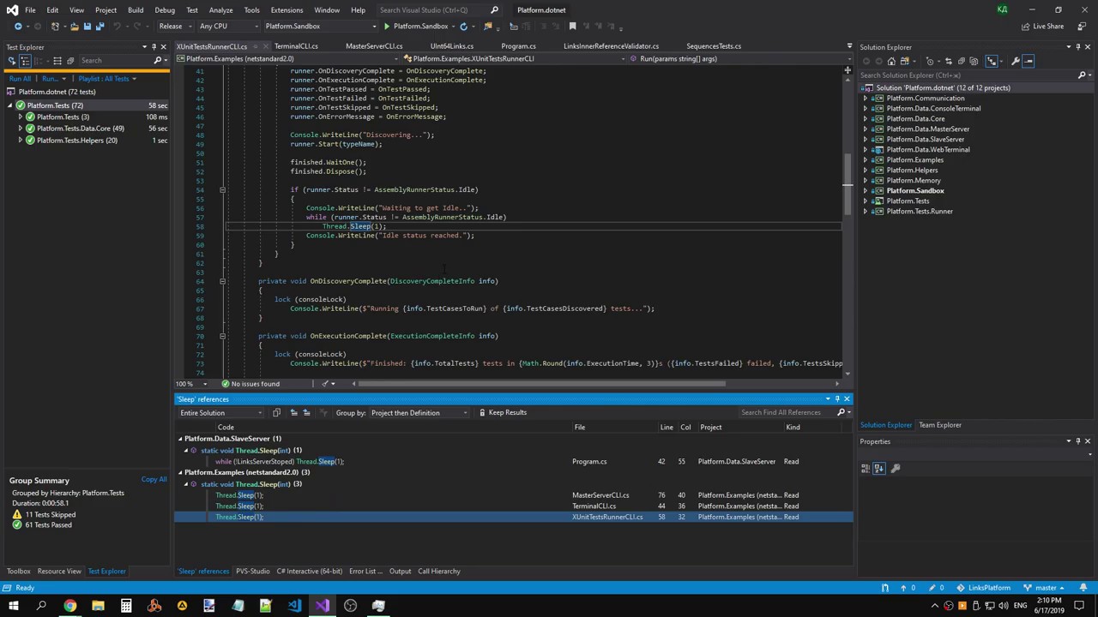The width and height of the screenshot is (1098, 617).
Task: Start debugging with green play arrow
Action: click(386, 27)
